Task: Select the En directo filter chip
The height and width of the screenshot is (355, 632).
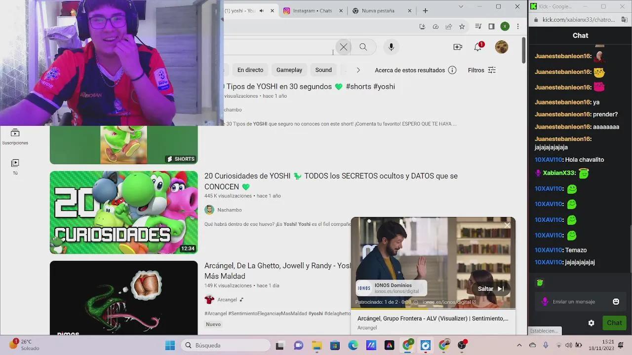Action: click(x=250, y=70)
